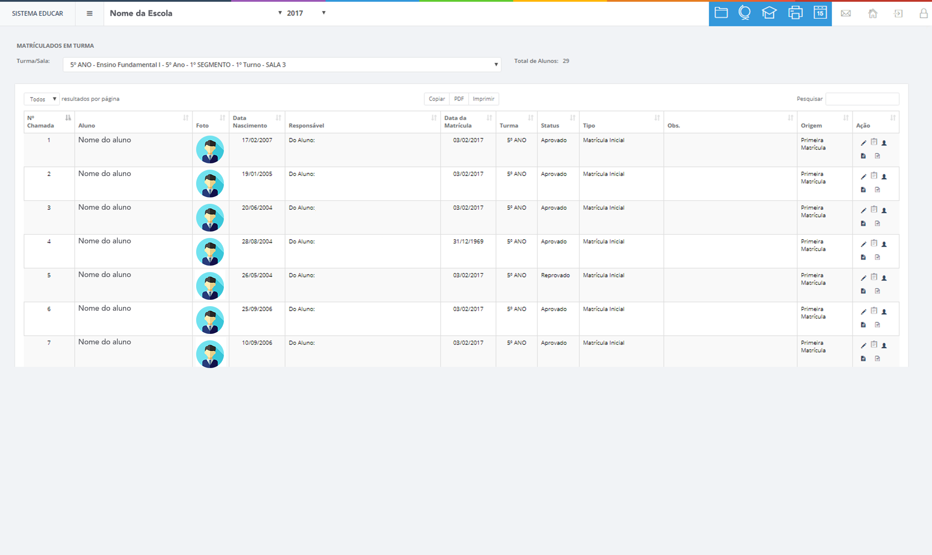The width and height of the screenshot is (932, 555).
Task: Click the padlock icon in header
Action: pos(923,13)
